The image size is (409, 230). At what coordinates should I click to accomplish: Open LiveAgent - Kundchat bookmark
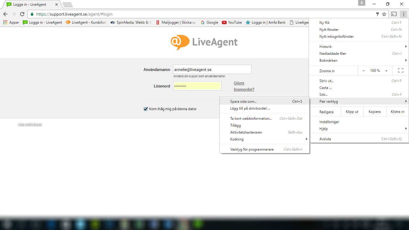86,22
